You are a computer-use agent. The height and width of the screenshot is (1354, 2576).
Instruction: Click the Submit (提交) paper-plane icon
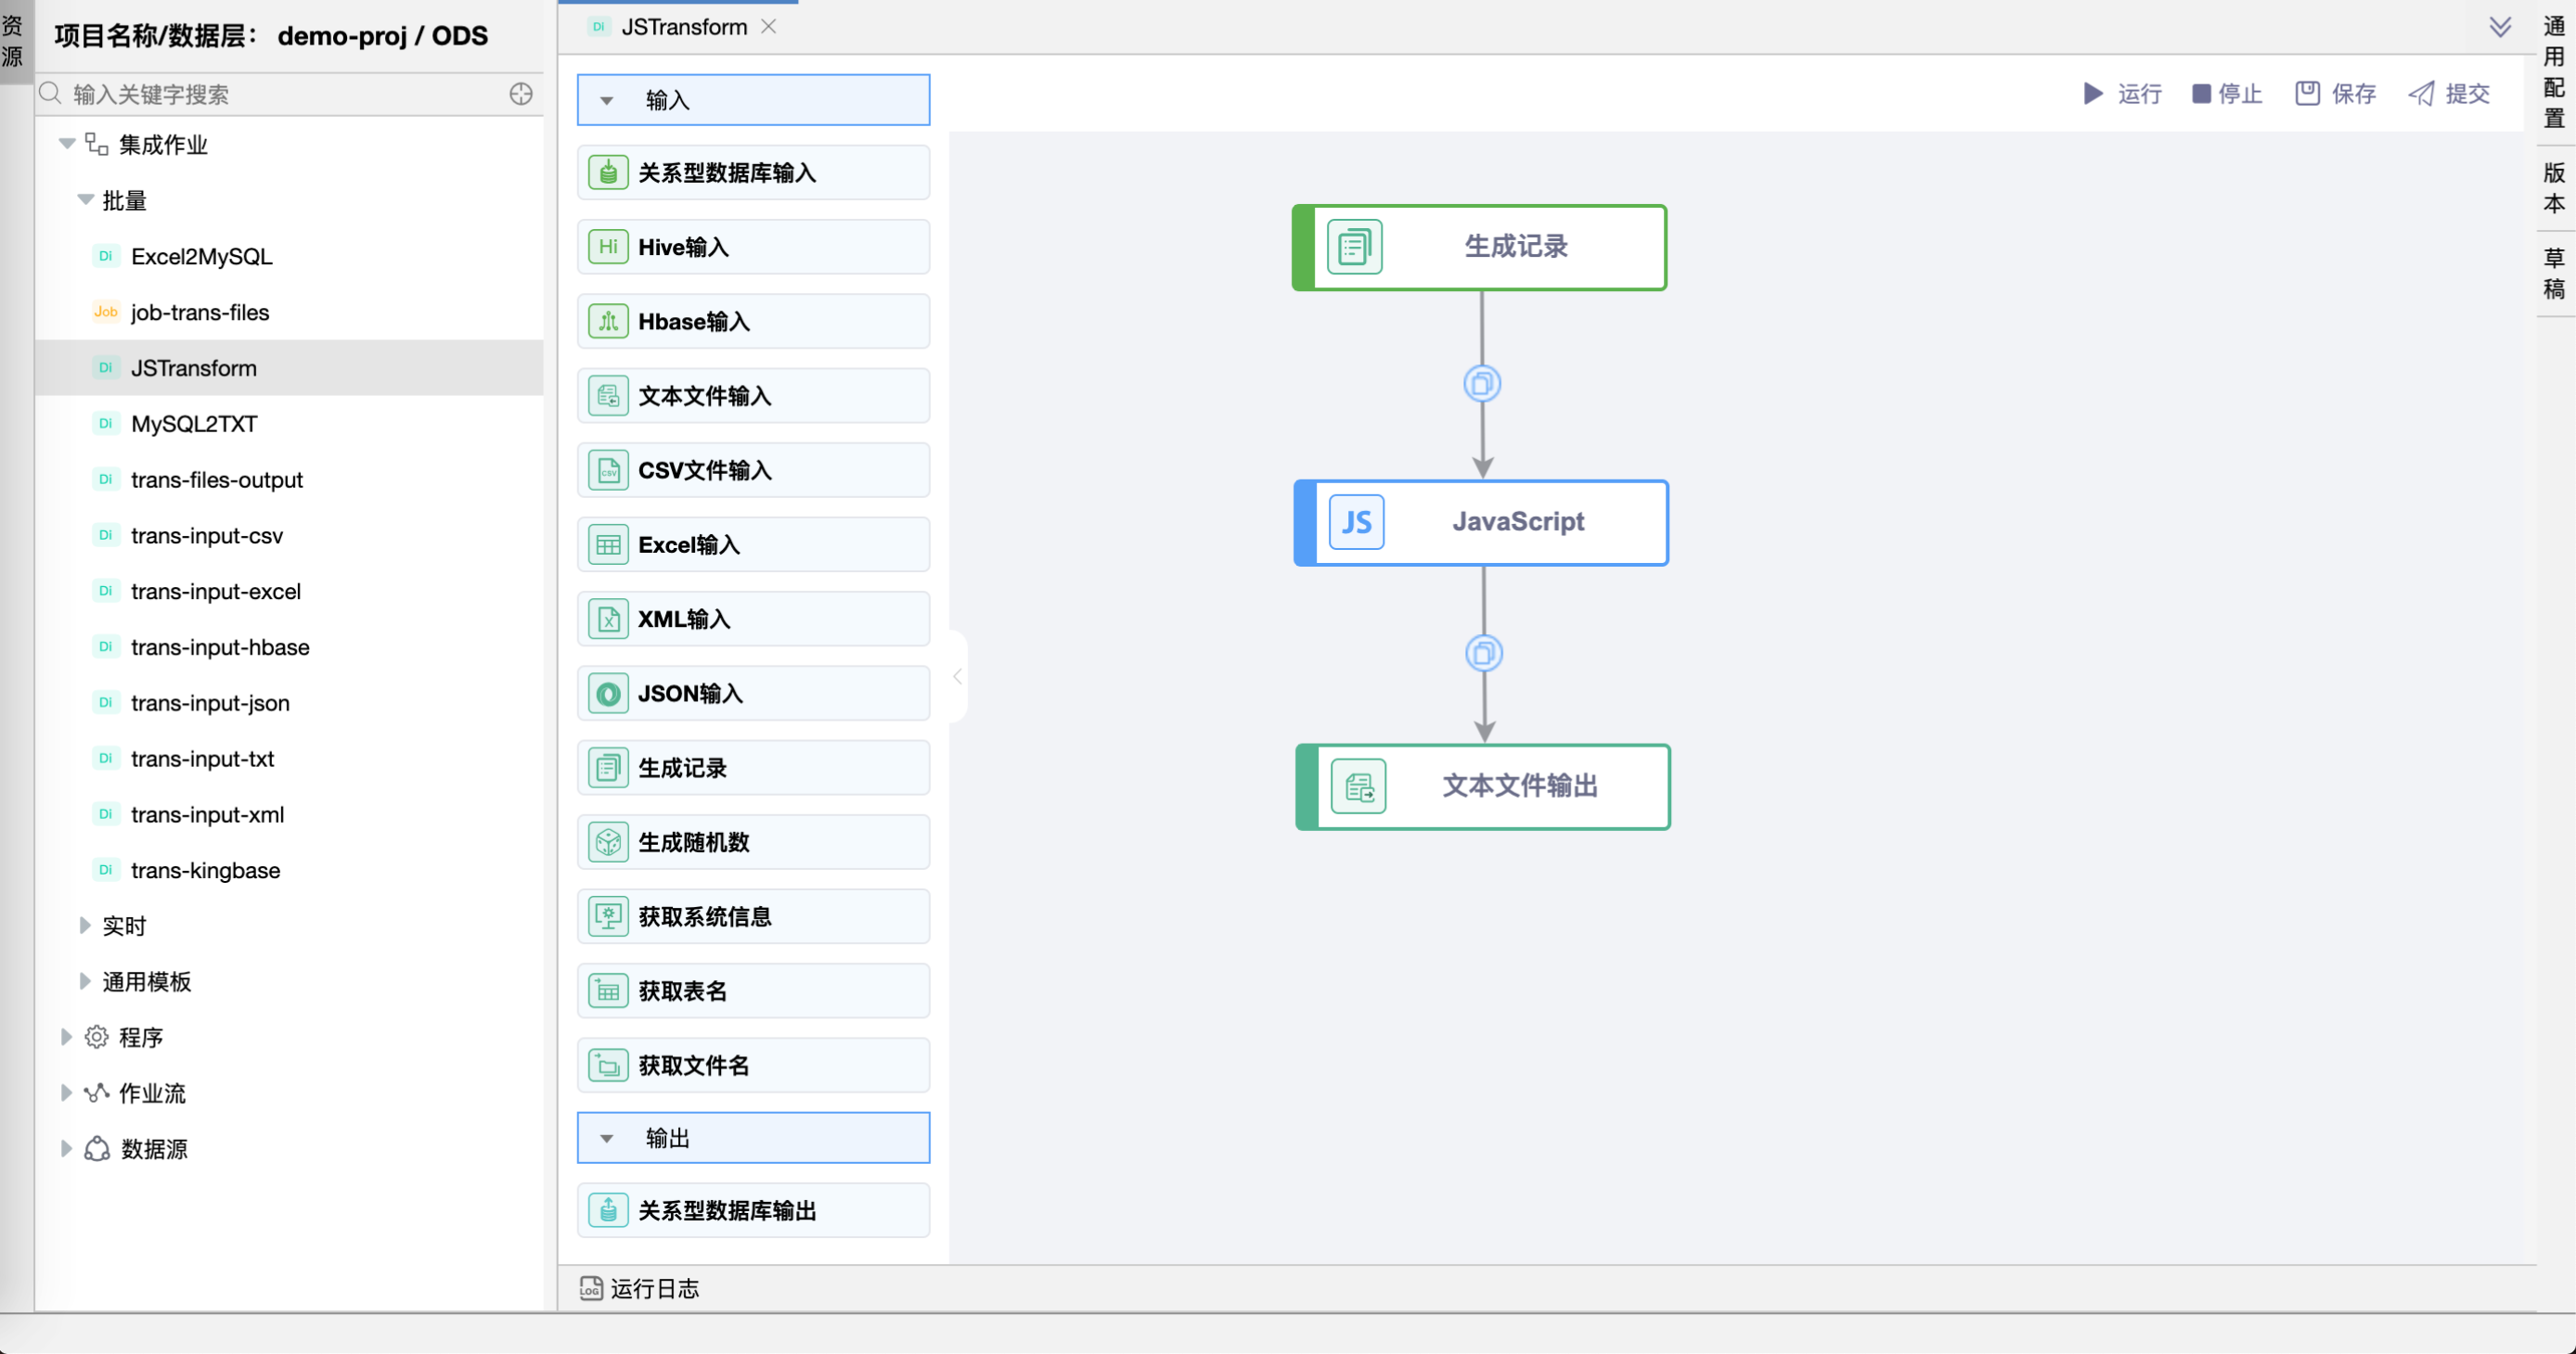click(2421, 94)
